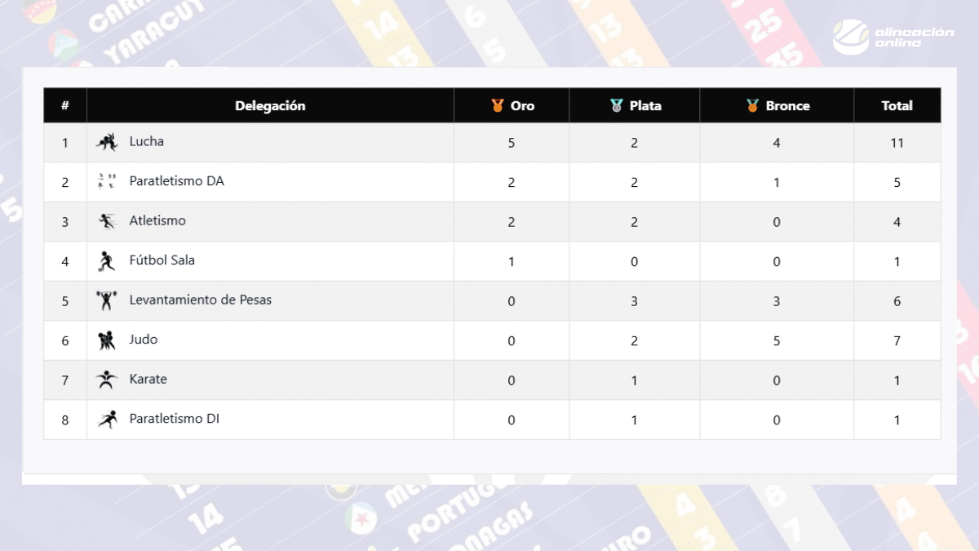
Task: Click the Judo fighters icon
Action: pyautogui.click(x=107, y=340)
